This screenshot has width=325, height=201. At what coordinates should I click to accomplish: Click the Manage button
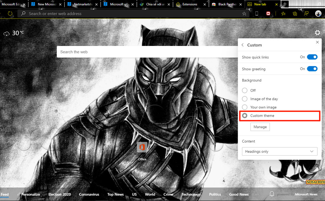pyautogui.click(x=260, y=127)
